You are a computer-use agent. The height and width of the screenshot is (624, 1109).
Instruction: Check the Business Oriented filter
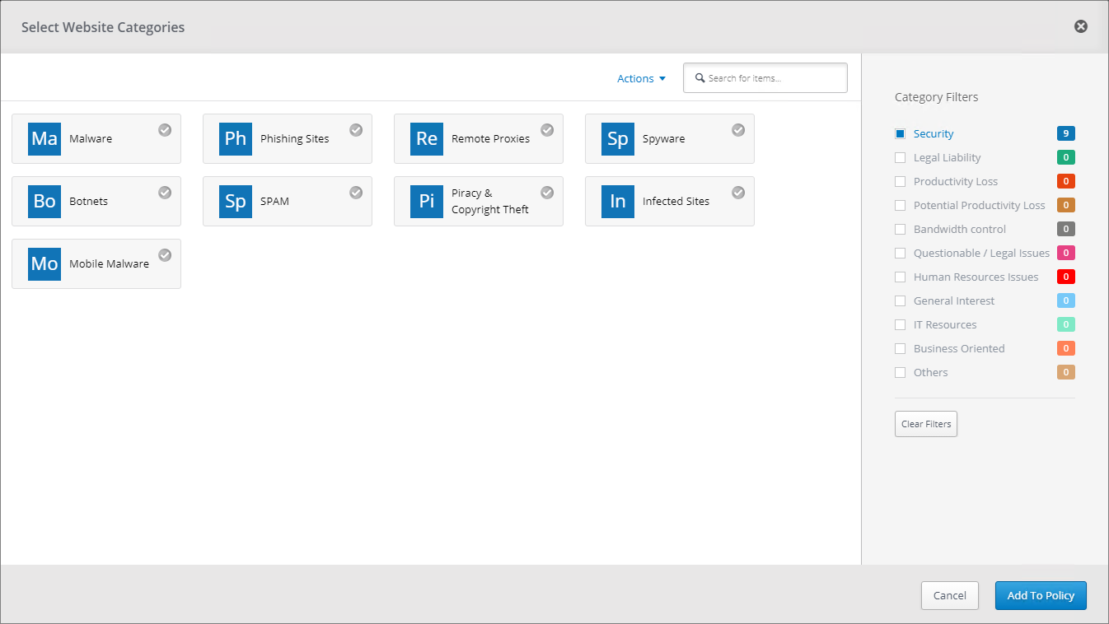(x=901, y=348)
